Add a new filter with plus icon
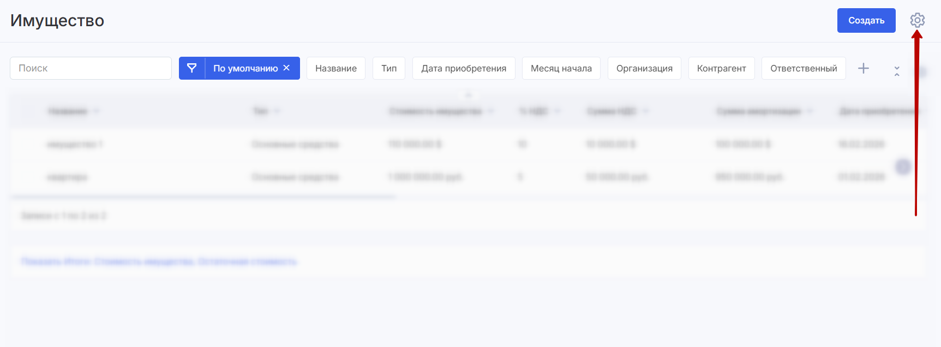941x347 pixels. tap(863, 68)
